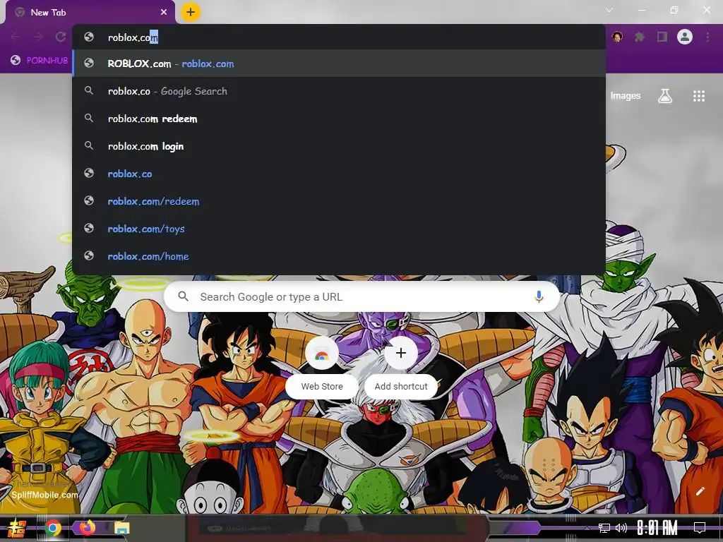723x542 pixels.
Task: Click the forward navigation arrow
Action: click(38, 37)
